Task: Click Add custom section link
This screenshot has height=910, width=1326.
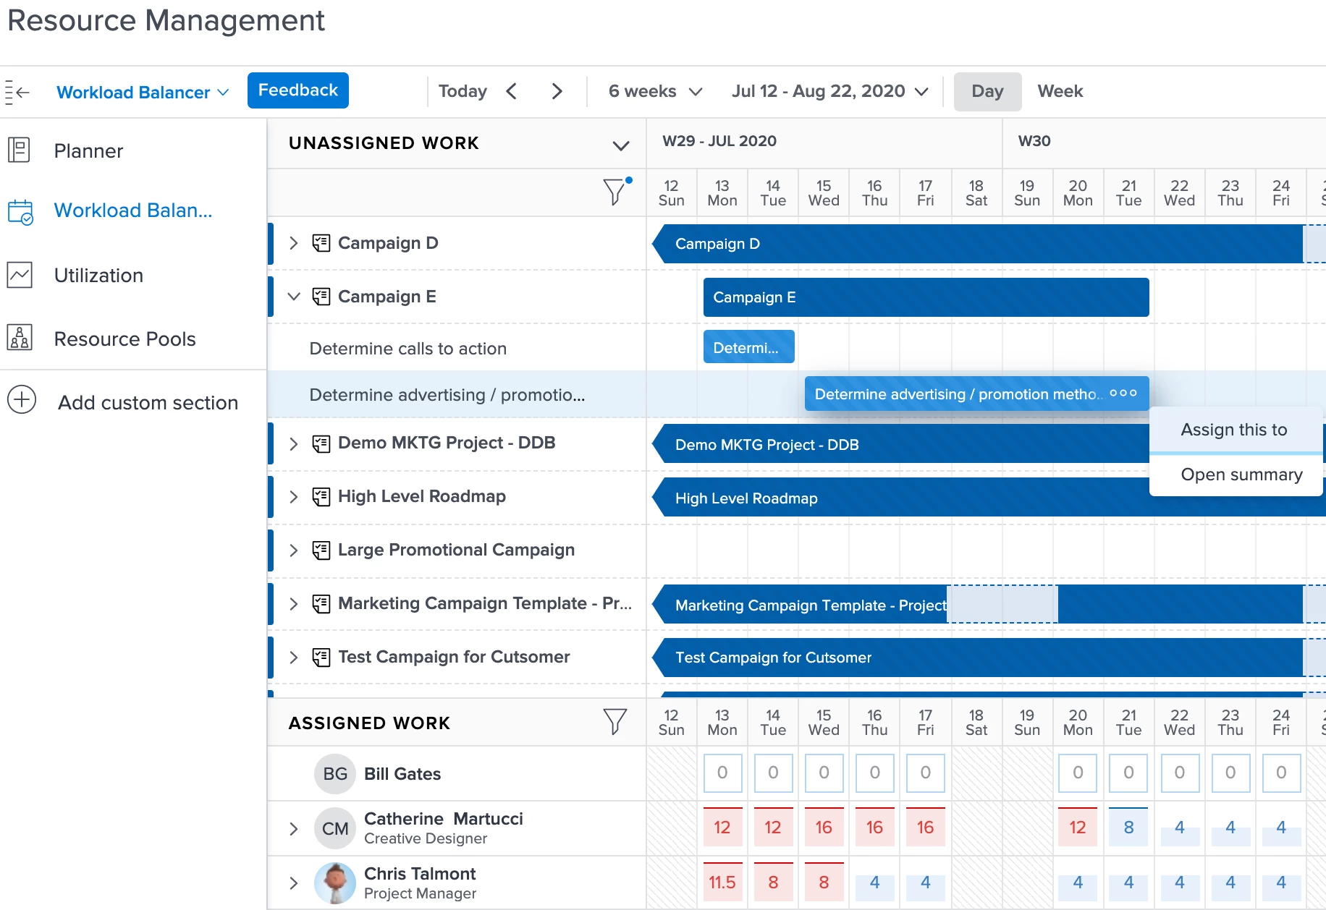Action: (148, 402)
